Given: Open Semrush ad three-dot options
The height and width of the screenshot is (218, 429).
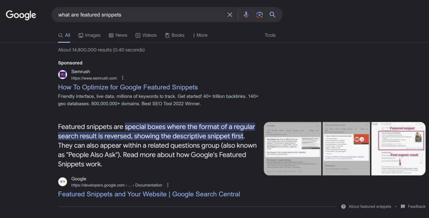Looking at the screenshot, I should pyautogui.click(x=123, y=78).
